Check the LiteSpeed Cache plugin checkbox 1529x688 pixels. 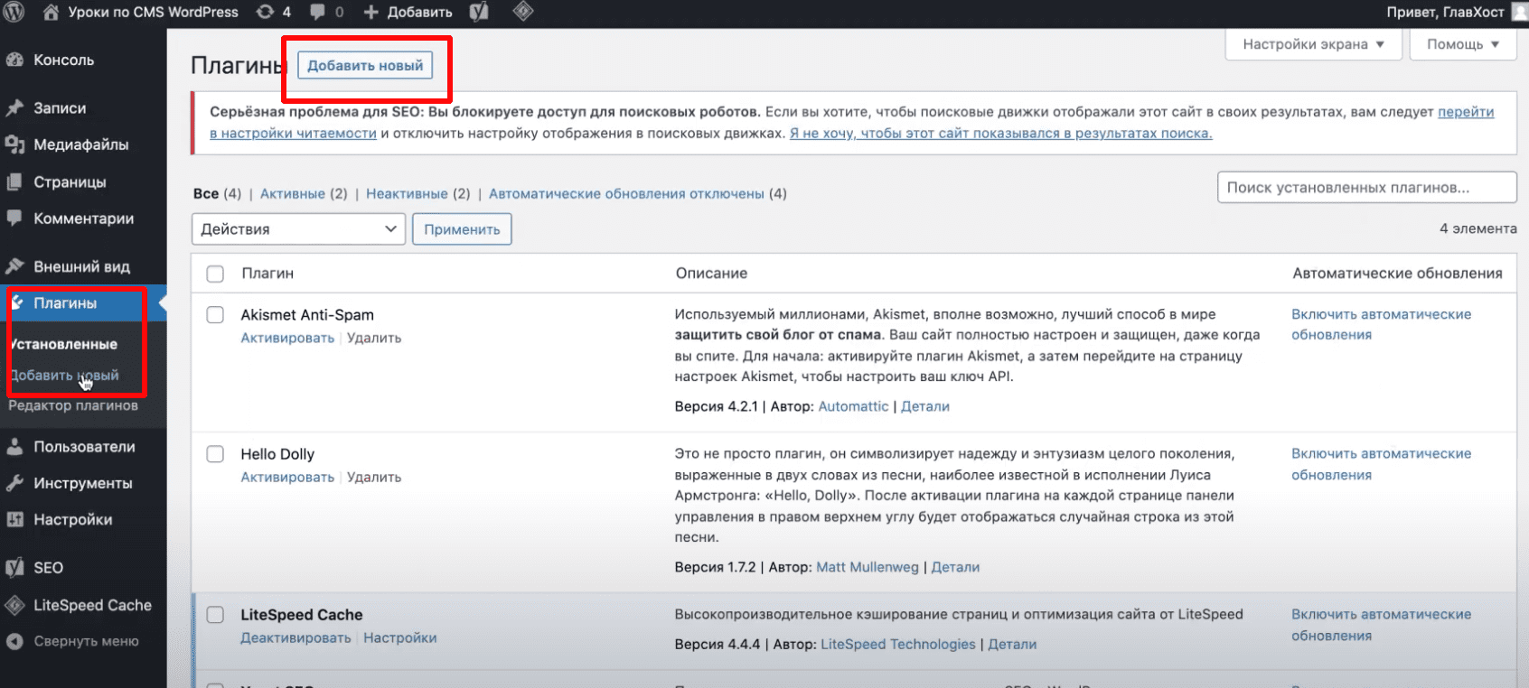[215, 614]
